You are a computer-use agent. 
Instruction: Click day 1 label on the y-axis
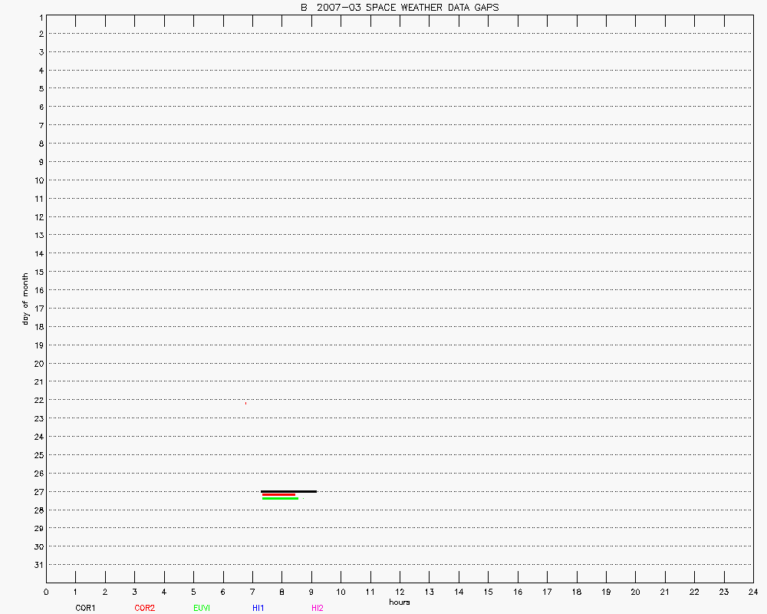coord(39,16)
